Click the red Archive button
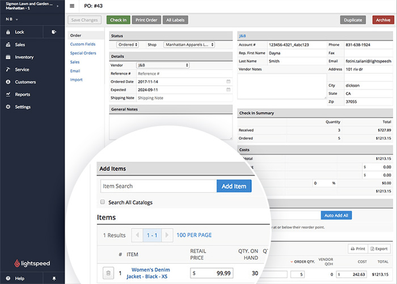The height and width of the screenshot is (284, 397). [382, 20]
